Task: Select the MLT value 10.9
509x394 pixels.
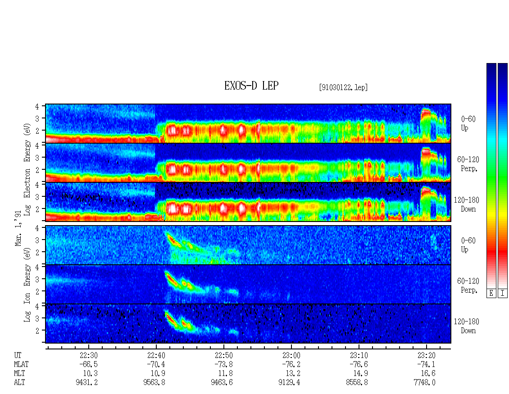Action: tap(158, 374)
